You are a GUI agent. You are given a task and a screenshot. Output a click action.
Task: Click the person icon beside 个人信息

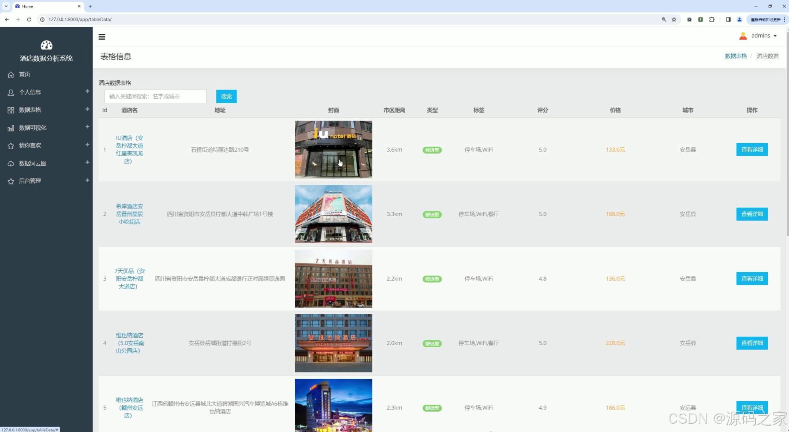pyautogui.click(x=11, y=92)
